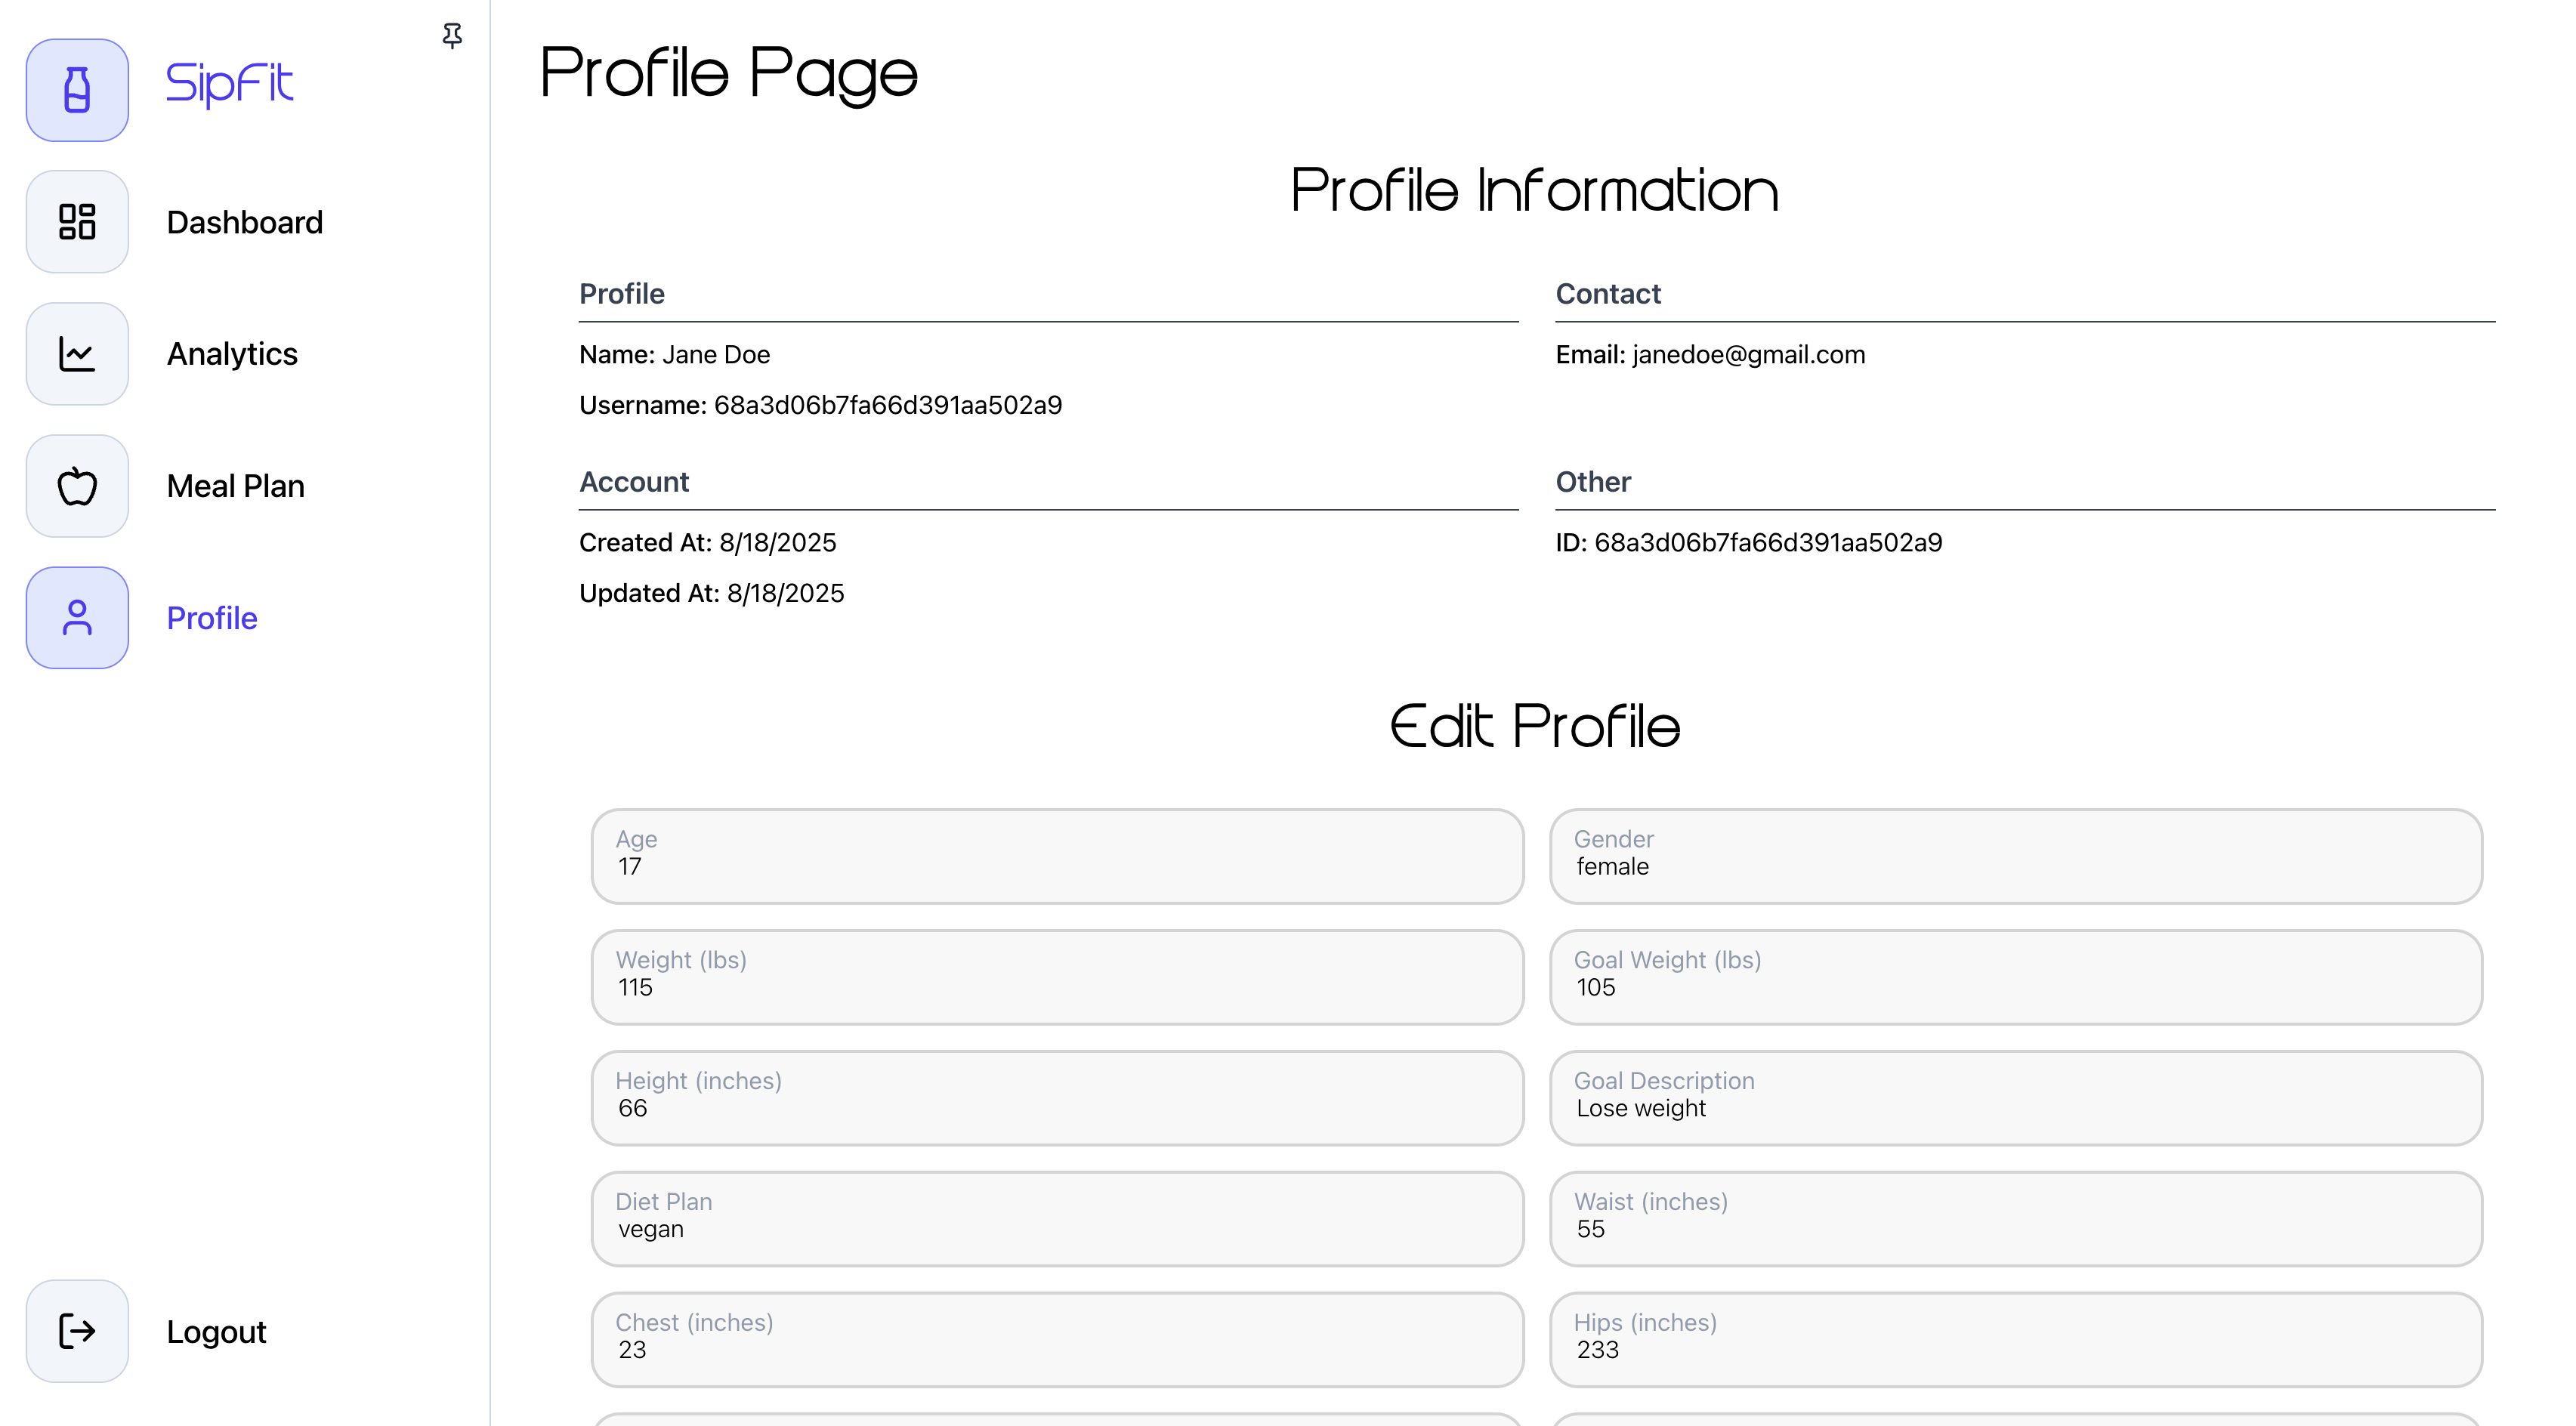Click the SipFit bottle logo icon
Viewport: 2576px width, 1426px height.
click(x=77, y=90)
